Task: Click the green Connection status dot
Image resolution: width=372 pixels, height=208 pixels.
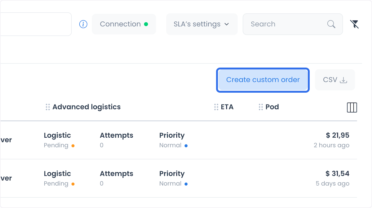Action: [x=146, y=24]
